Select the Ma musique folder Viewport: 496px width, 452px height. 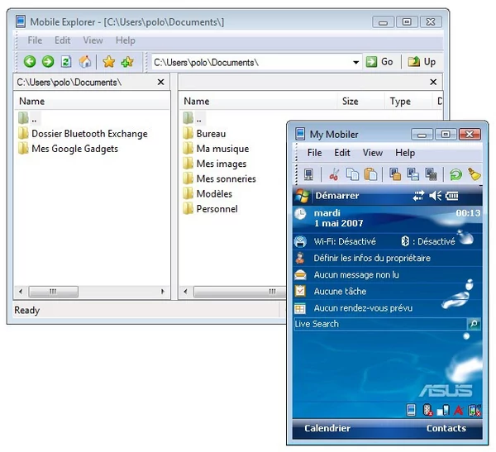[x=216, y=149]
